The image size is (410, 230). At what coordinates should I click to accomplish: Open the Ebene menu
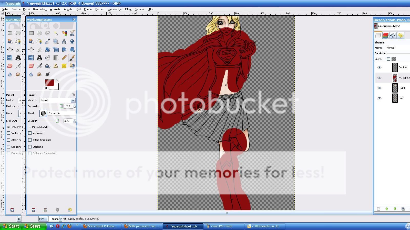pos(88,9)
